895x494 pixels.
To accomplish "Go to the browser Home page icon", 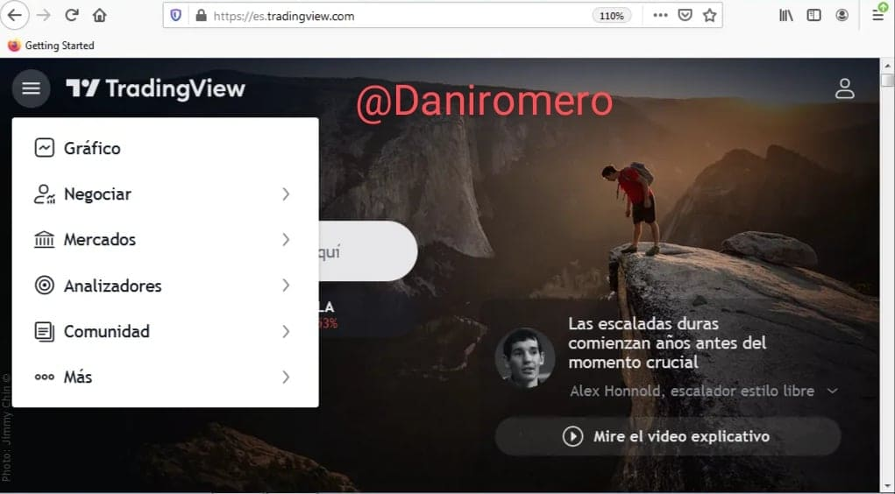I will coord(100,16).
